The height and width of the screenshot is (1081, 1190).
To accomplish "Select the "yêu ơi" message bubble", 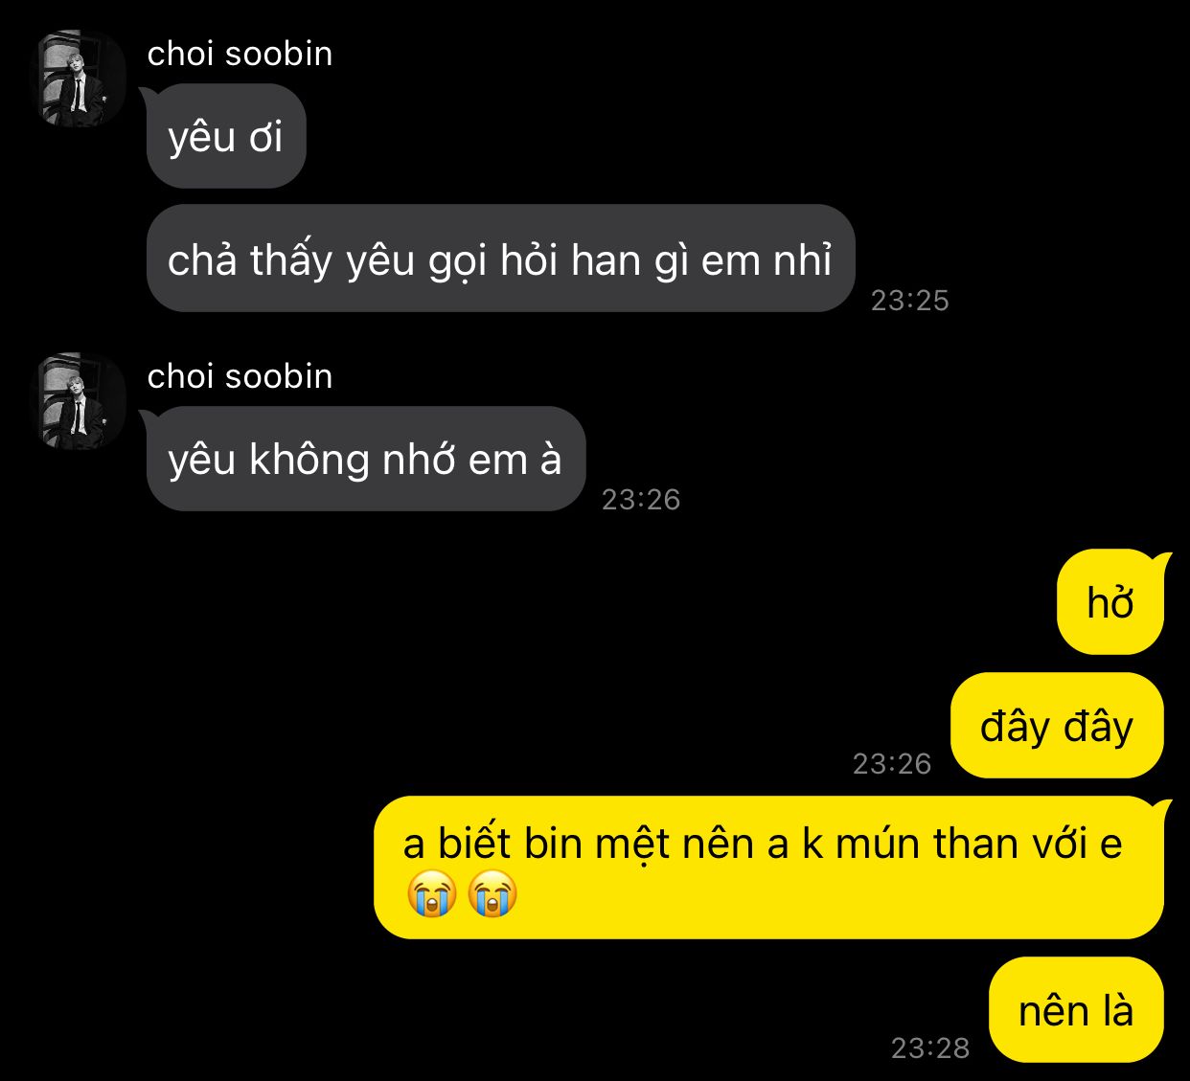I will coord(226,136).
